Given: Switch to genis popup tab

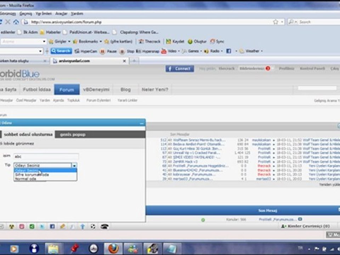Looking at the screenshot, I should [x=73, y=135].
